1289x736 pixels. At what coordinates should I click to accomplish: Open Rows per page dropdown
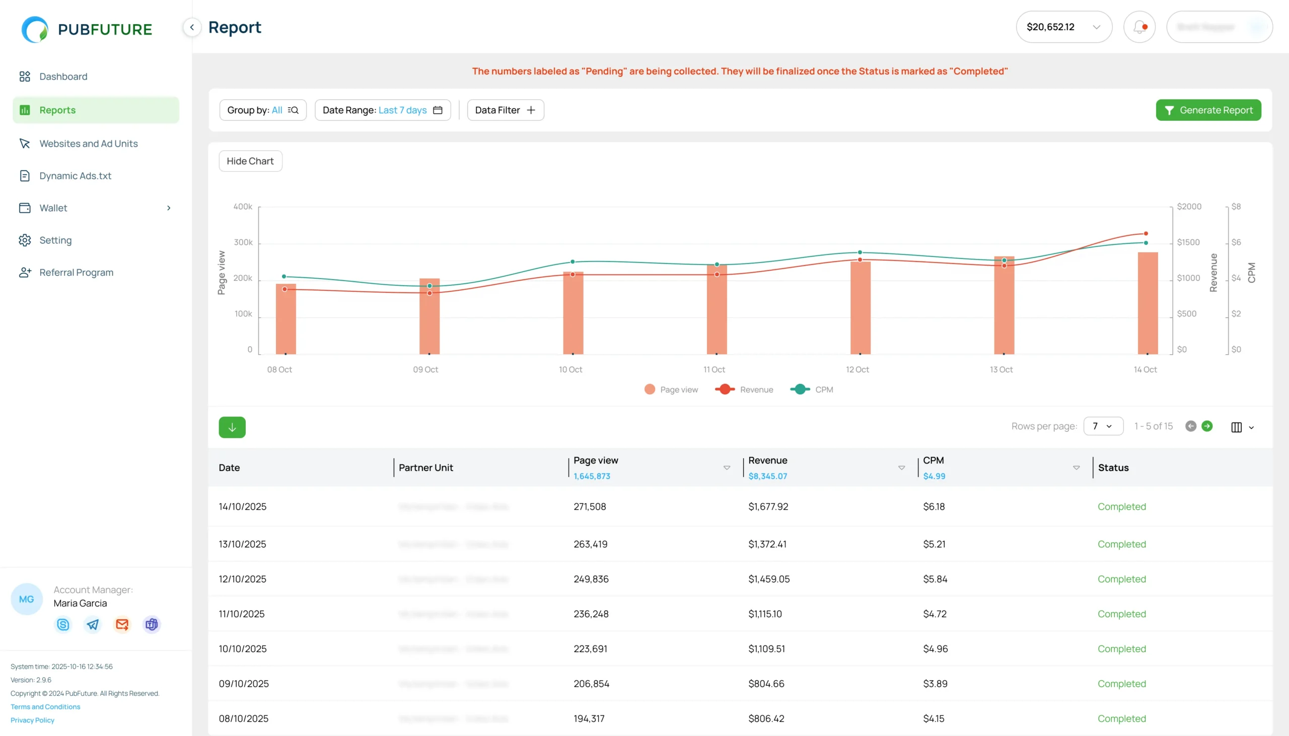pyautogui.click(x=1103, y=426)
